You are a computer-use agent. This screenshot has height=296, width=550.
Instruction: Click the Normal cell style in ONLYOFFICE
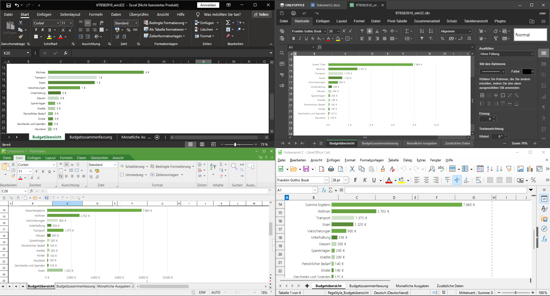tap(530, 35)
